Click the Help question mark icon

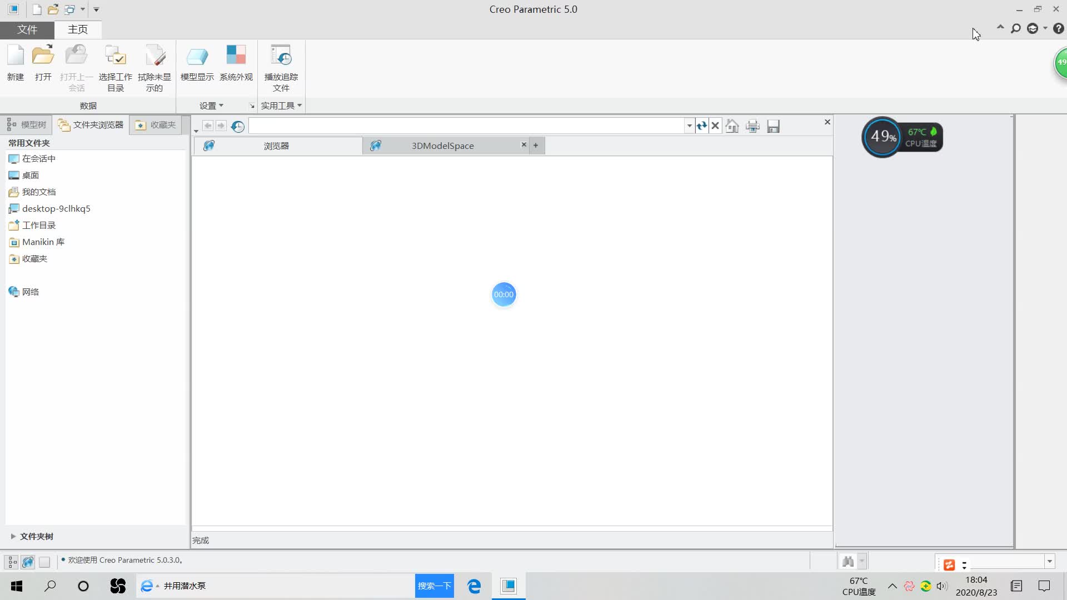1059,28
